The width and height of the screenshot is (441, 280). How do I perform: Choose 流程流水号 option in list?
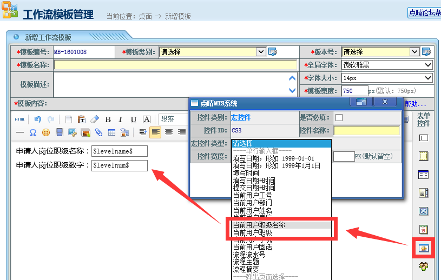click(x=249, y=254)
